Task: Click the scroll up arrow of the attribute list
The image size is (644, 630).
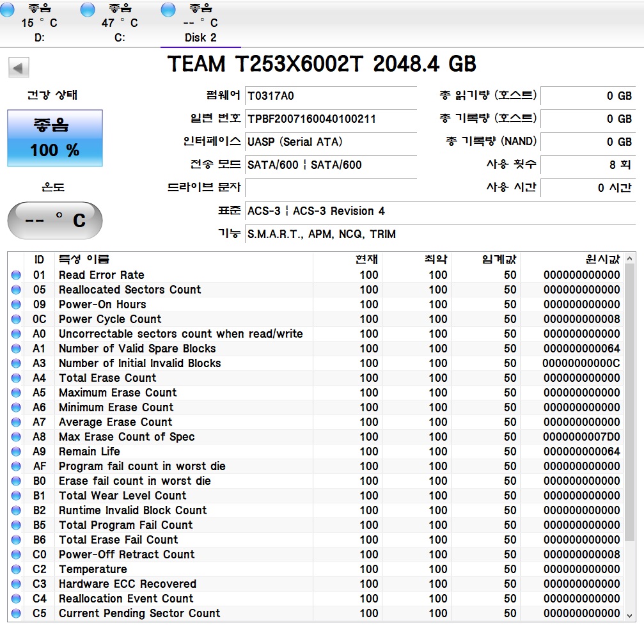Action: [x=630, y=259]
